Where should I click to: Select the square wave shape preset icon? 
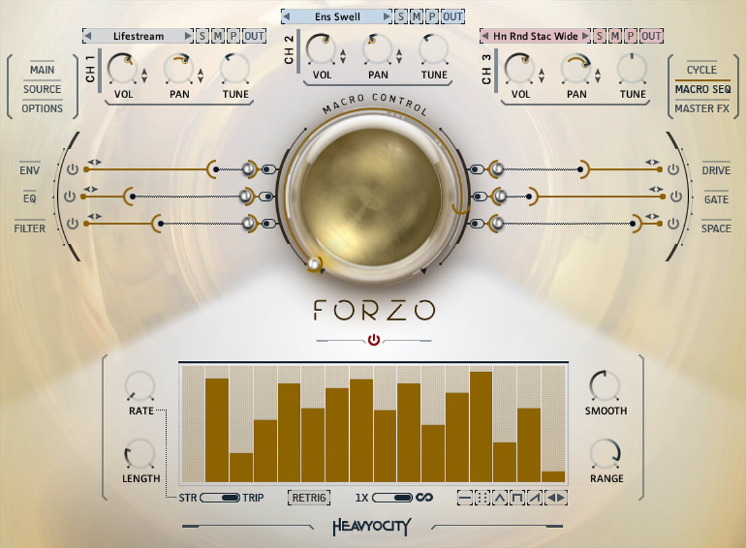tap(518, 498)
